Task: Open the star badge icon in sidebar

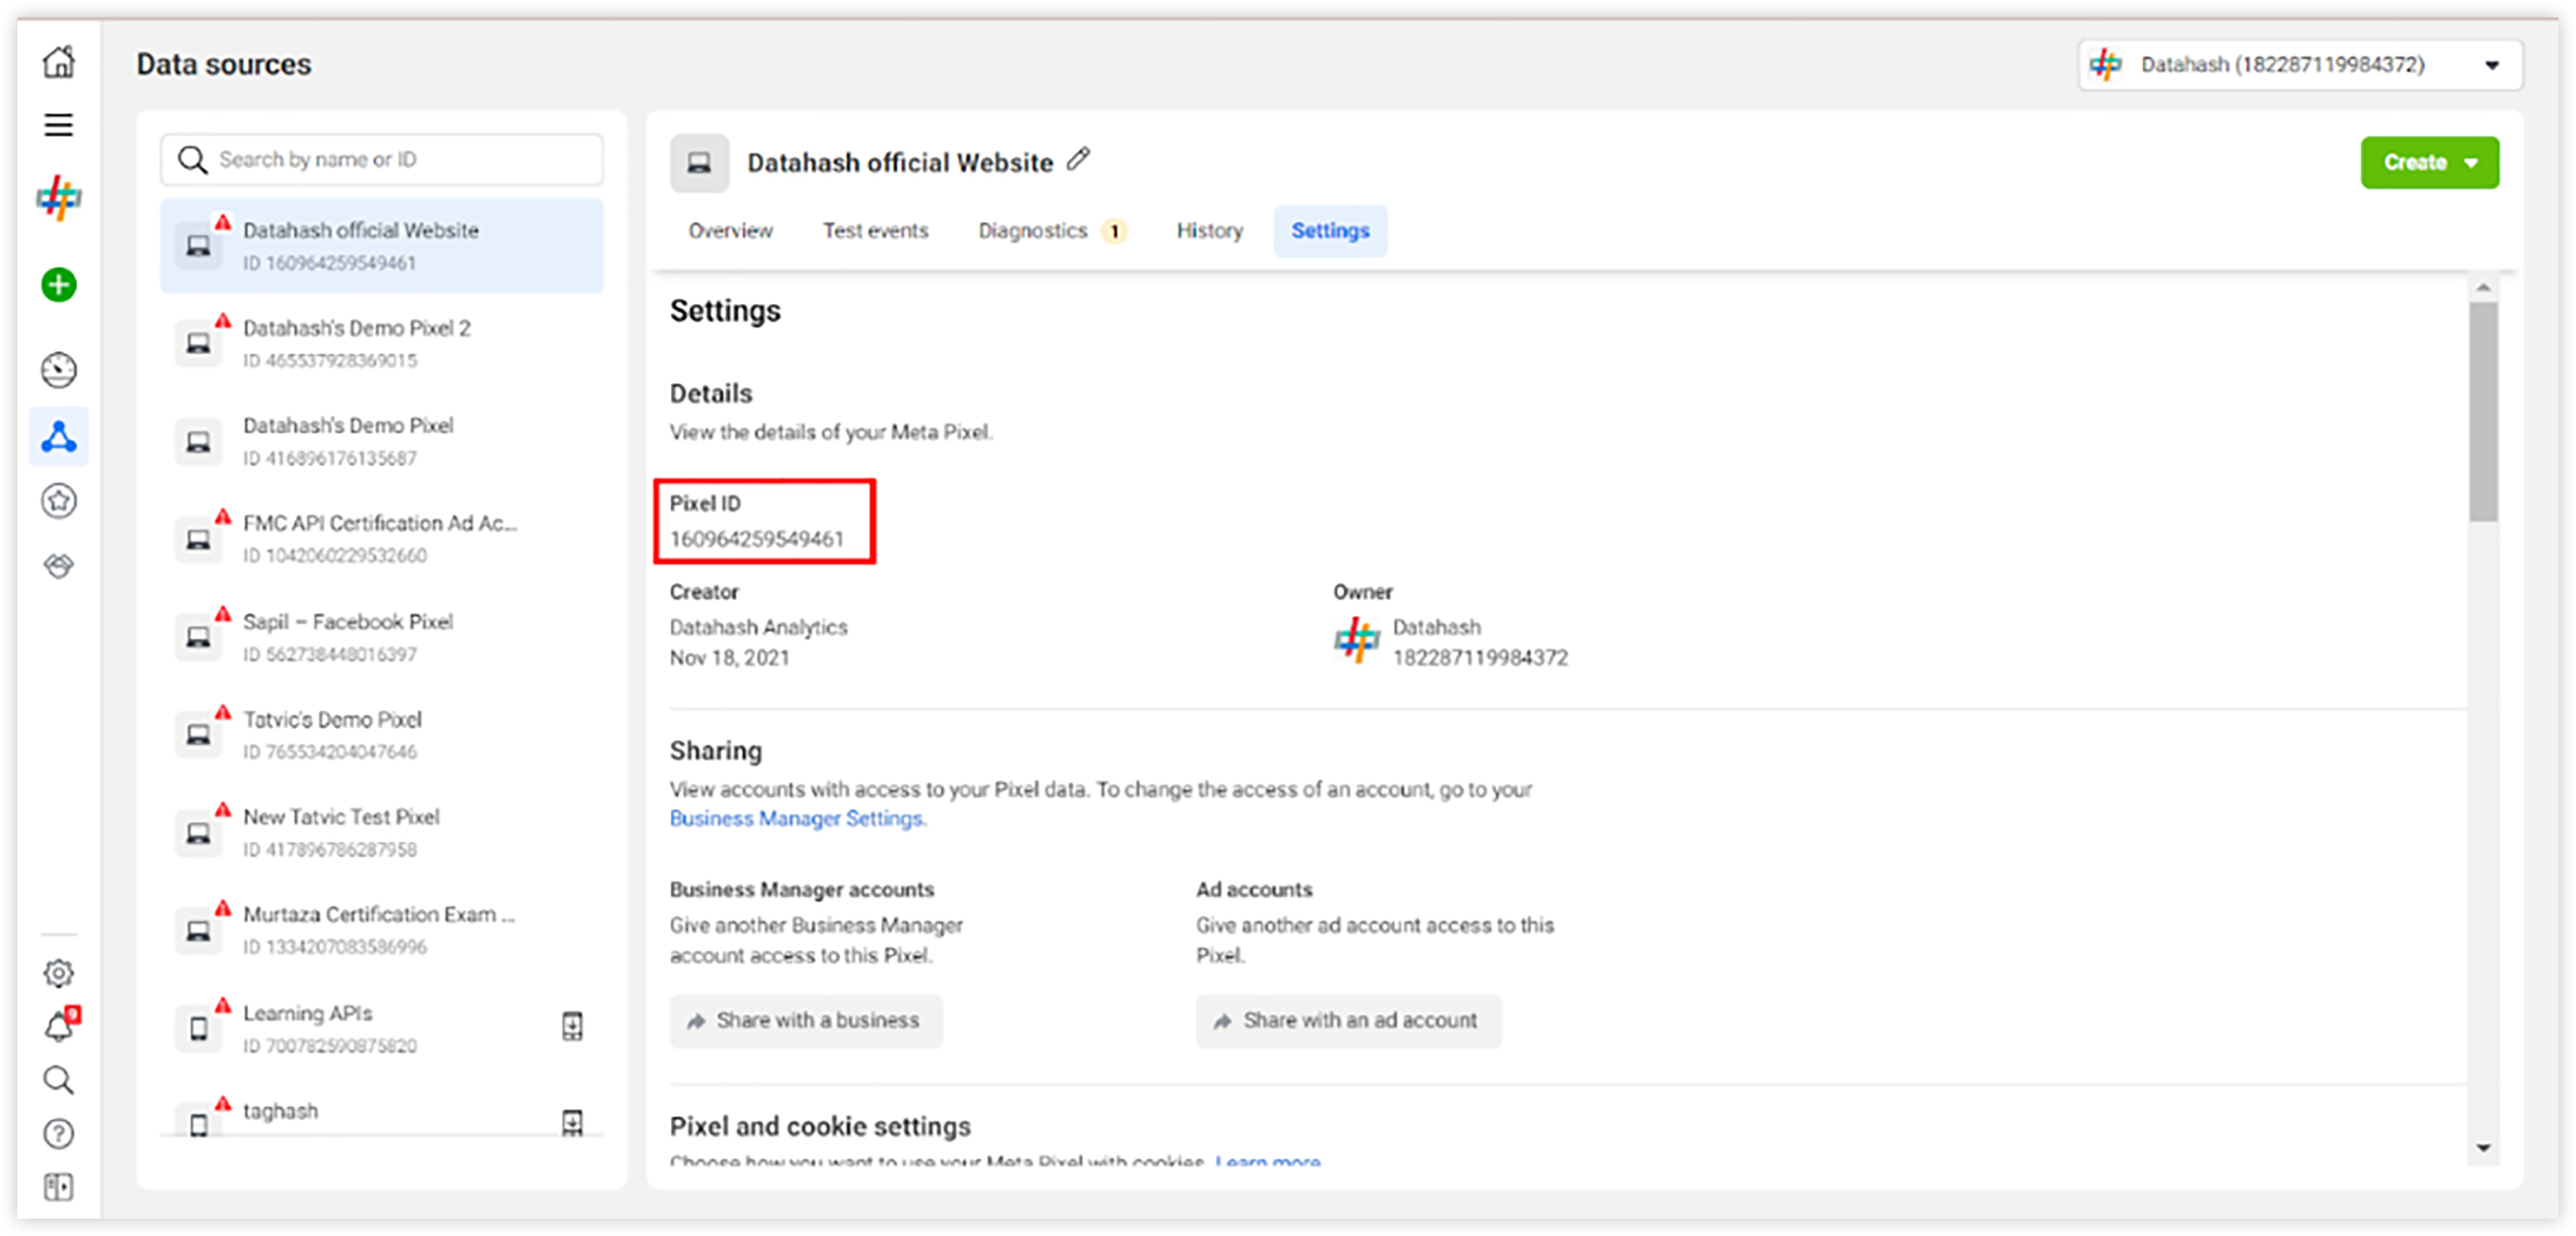Action: [x=59, y=501]
